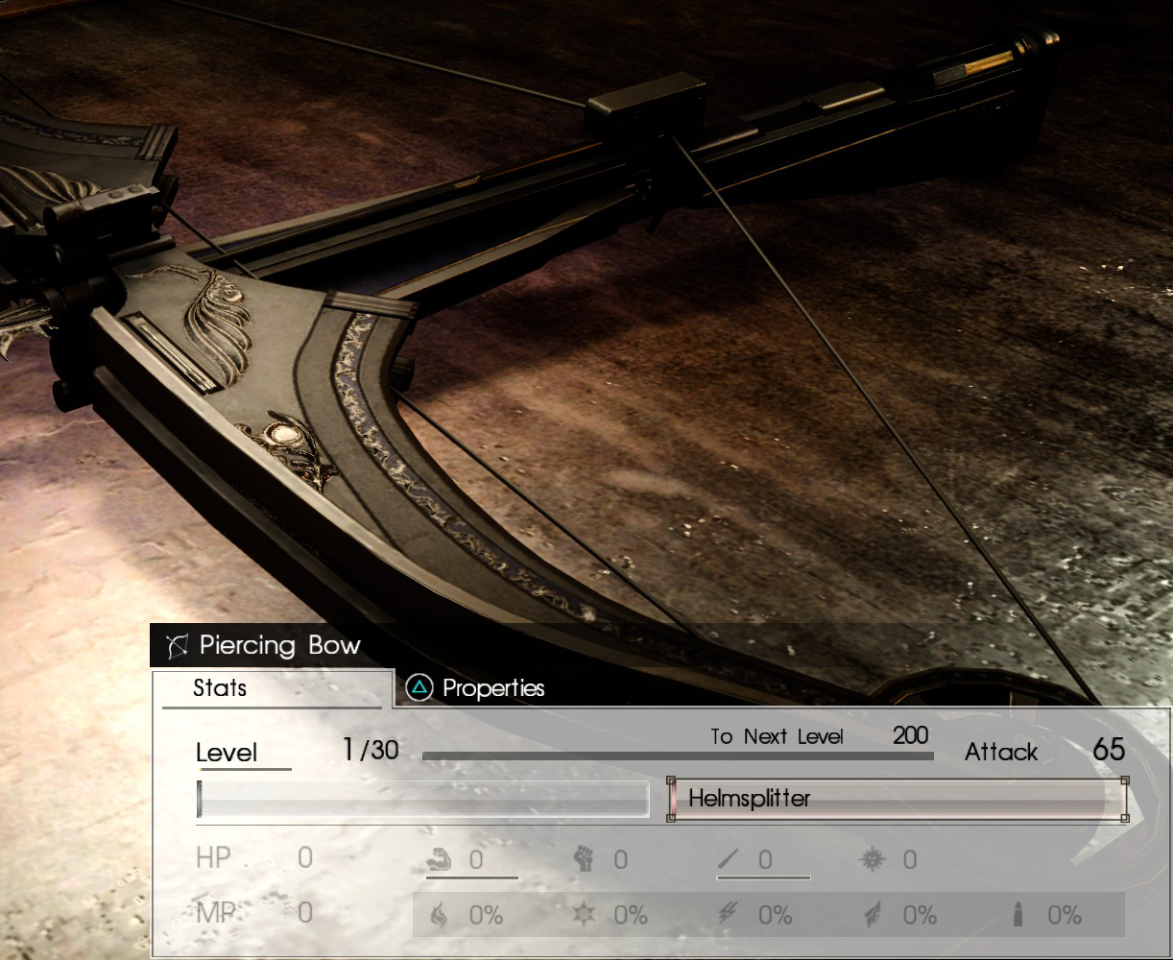This screenshot has width=1173, height=960.
Task: Select the wand magic stat icon
Action: (x=730, y=859)
